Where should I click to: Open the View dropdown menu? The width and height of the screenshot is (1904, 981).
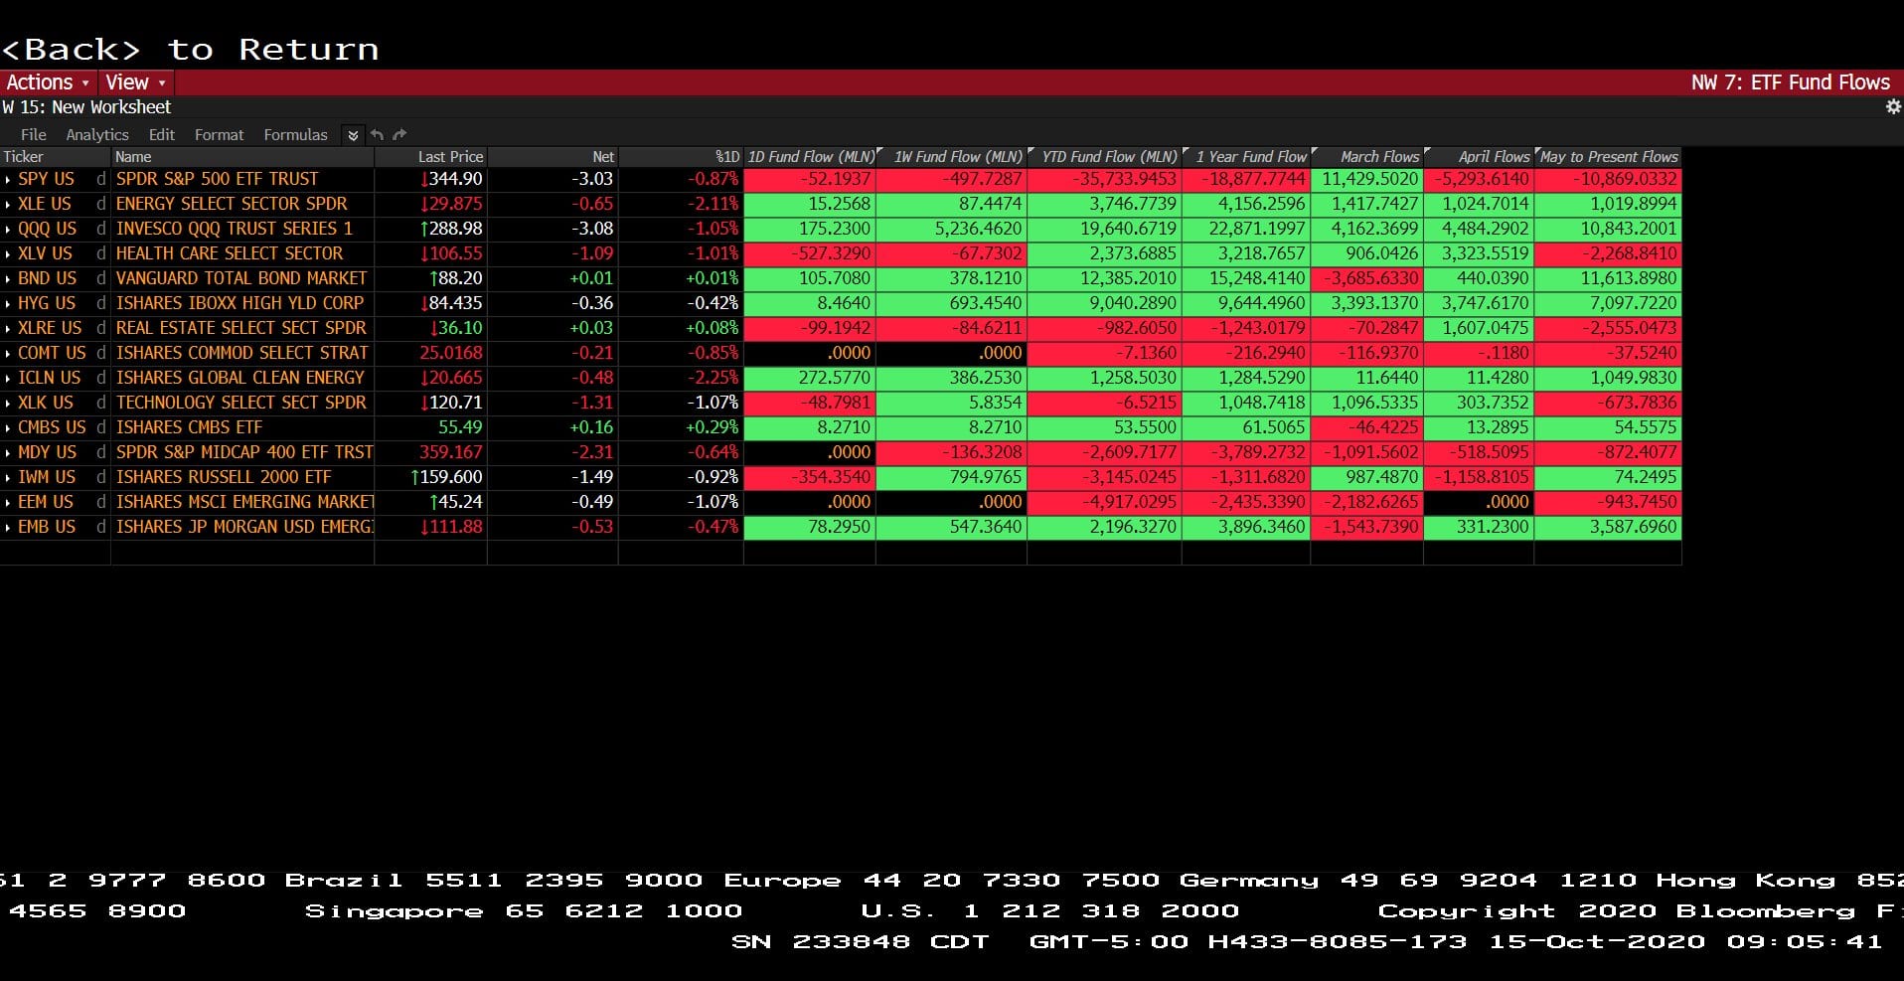coord(135,82)
